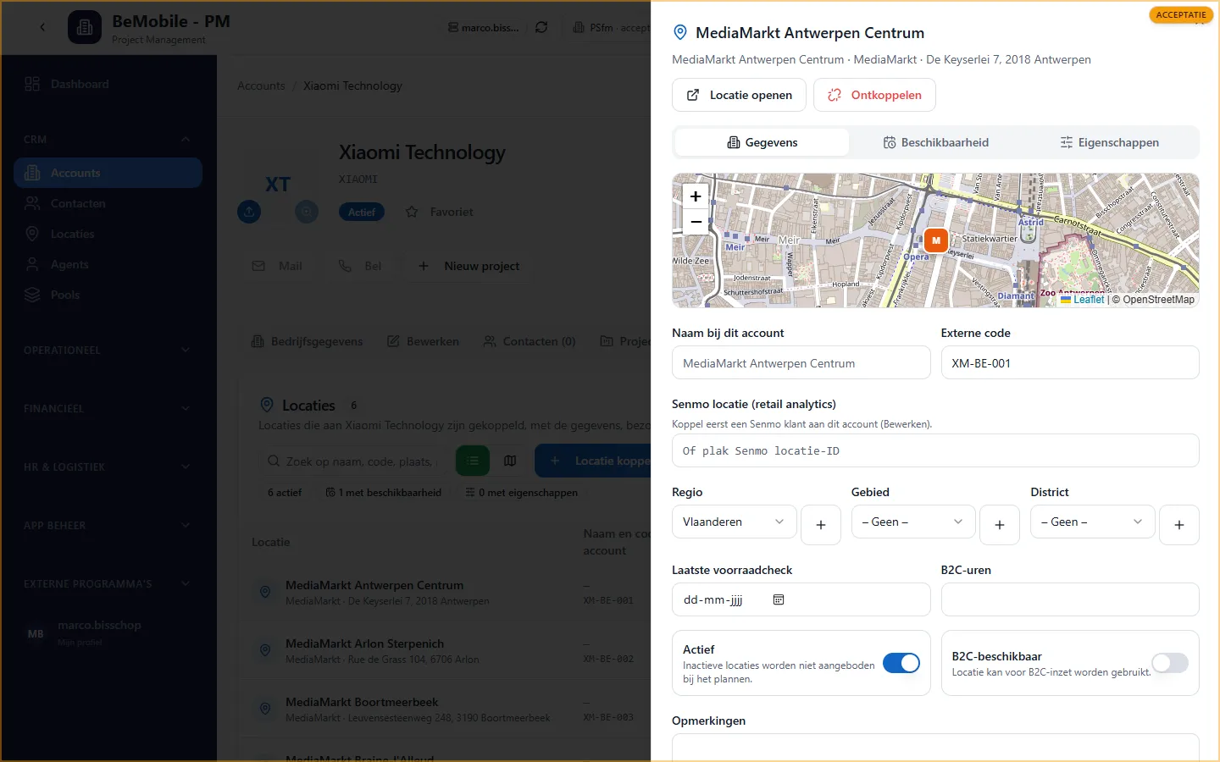Viewport: 1220px width, 762px height.
Task: Expand the APP BEHEER sidebar section
Action: [108, 525]
